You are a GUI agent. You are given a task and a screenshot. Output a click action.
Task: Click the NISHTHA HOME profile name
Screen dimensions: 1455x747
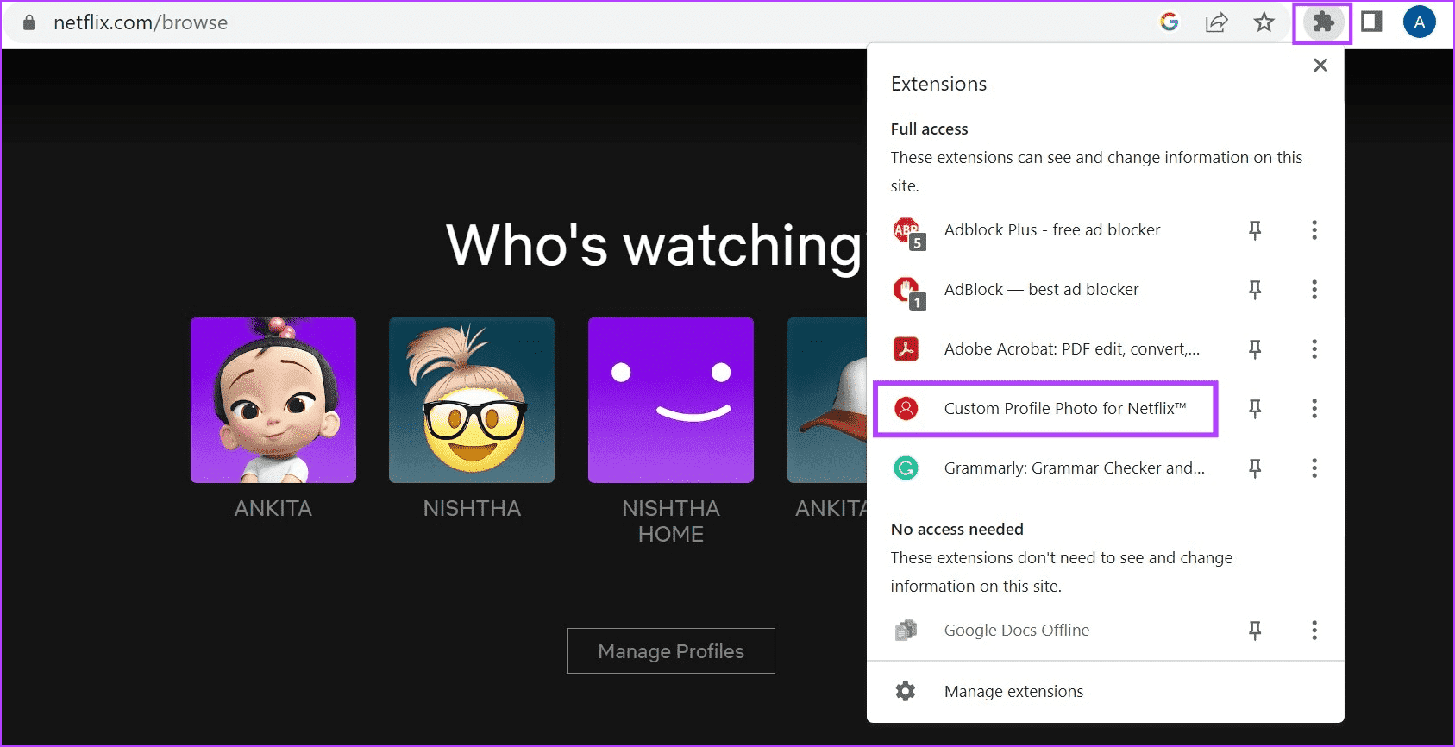click(x=671, y=521)
